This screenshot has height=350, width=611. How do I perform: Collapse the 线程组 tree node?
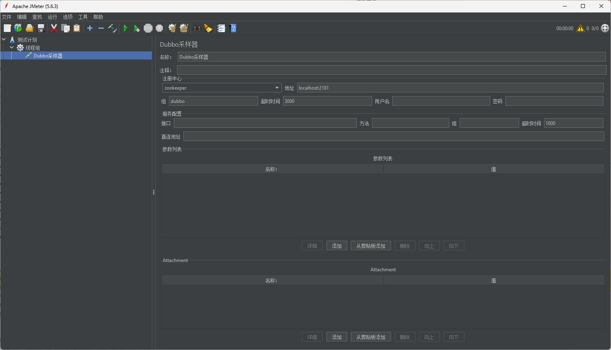[12, 47]
